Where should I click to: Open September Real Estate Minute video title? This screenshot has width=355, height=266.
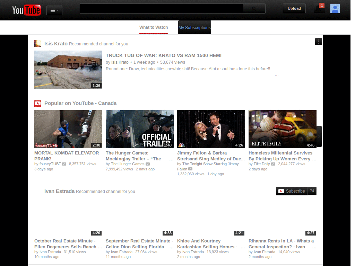click(139, 244)
